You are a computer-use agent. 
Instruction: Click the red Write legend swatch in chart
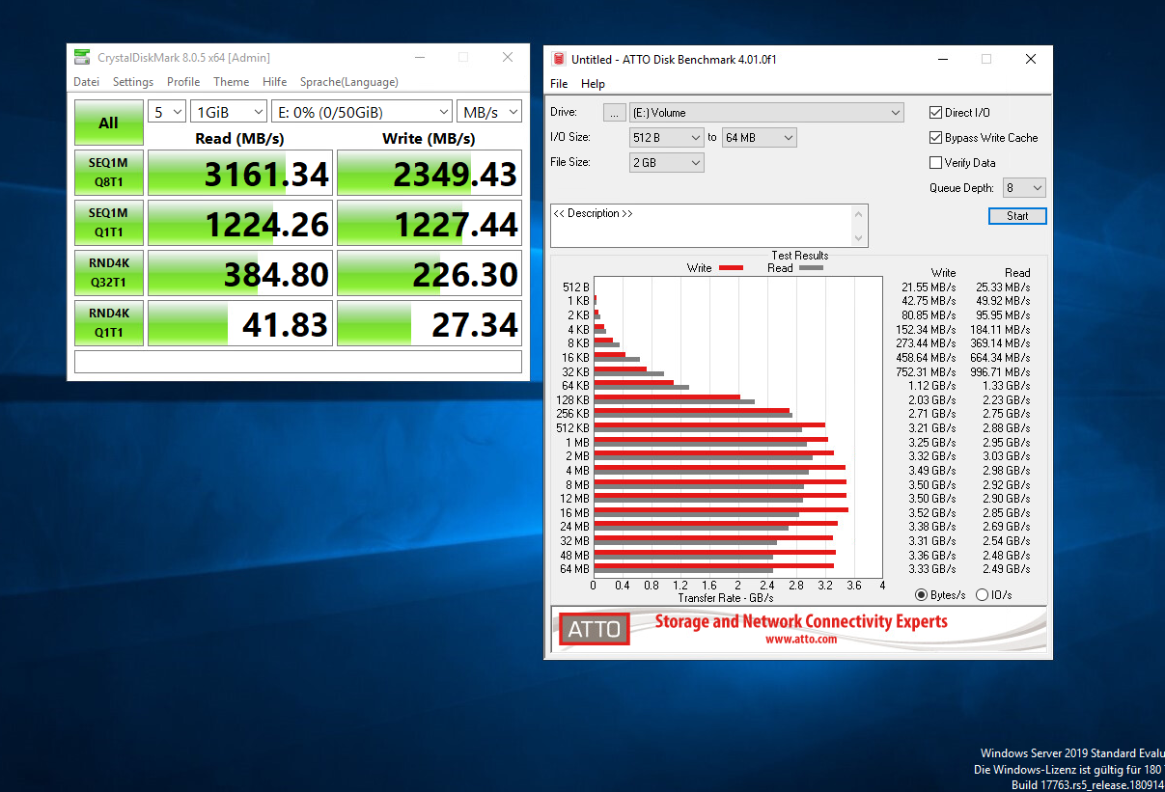pyautogui.click(x=731, y=268)
